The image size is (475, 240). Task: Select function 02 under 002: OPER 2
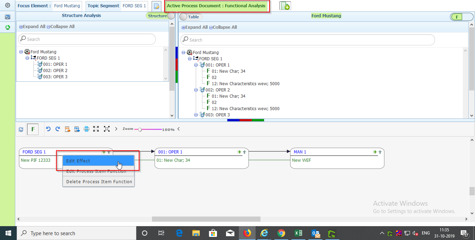pyautogui.click(x=214, y=103)
